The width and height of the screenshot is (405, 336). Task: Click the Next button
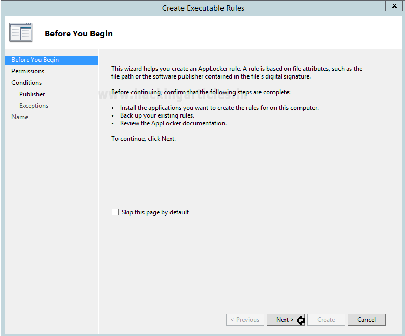(285, 320)
